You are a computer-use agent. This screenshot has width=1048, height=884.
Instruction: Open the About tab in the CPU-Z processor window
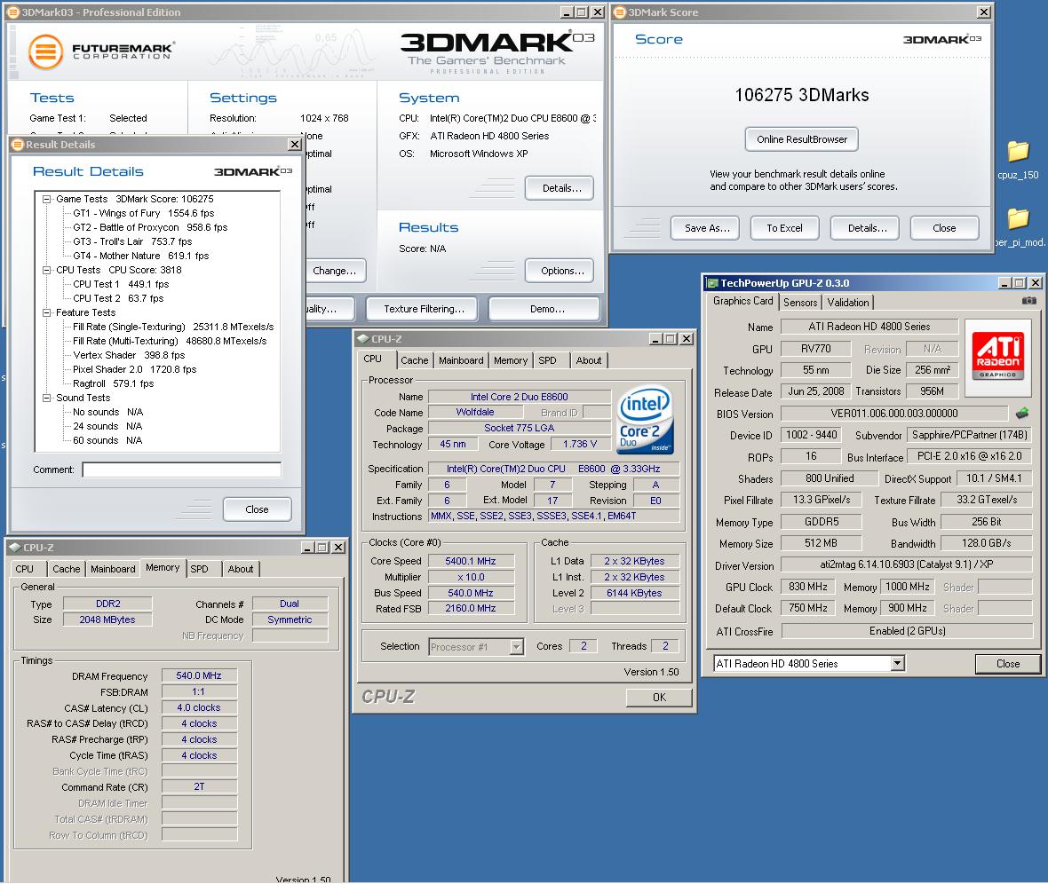pyautogui.click(x=589, y=360)
